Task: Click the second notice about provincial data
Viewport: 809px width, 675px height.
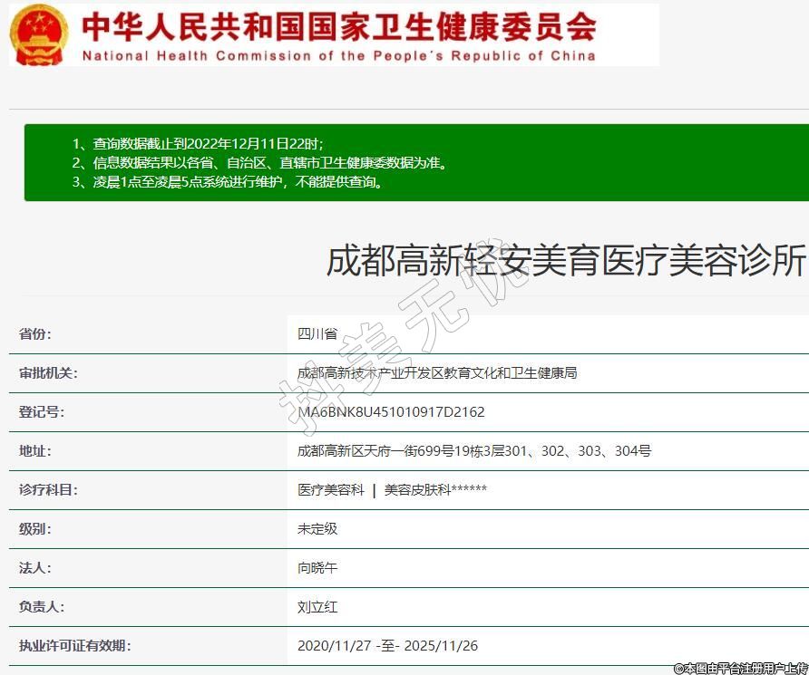Action: click(259, 163)
